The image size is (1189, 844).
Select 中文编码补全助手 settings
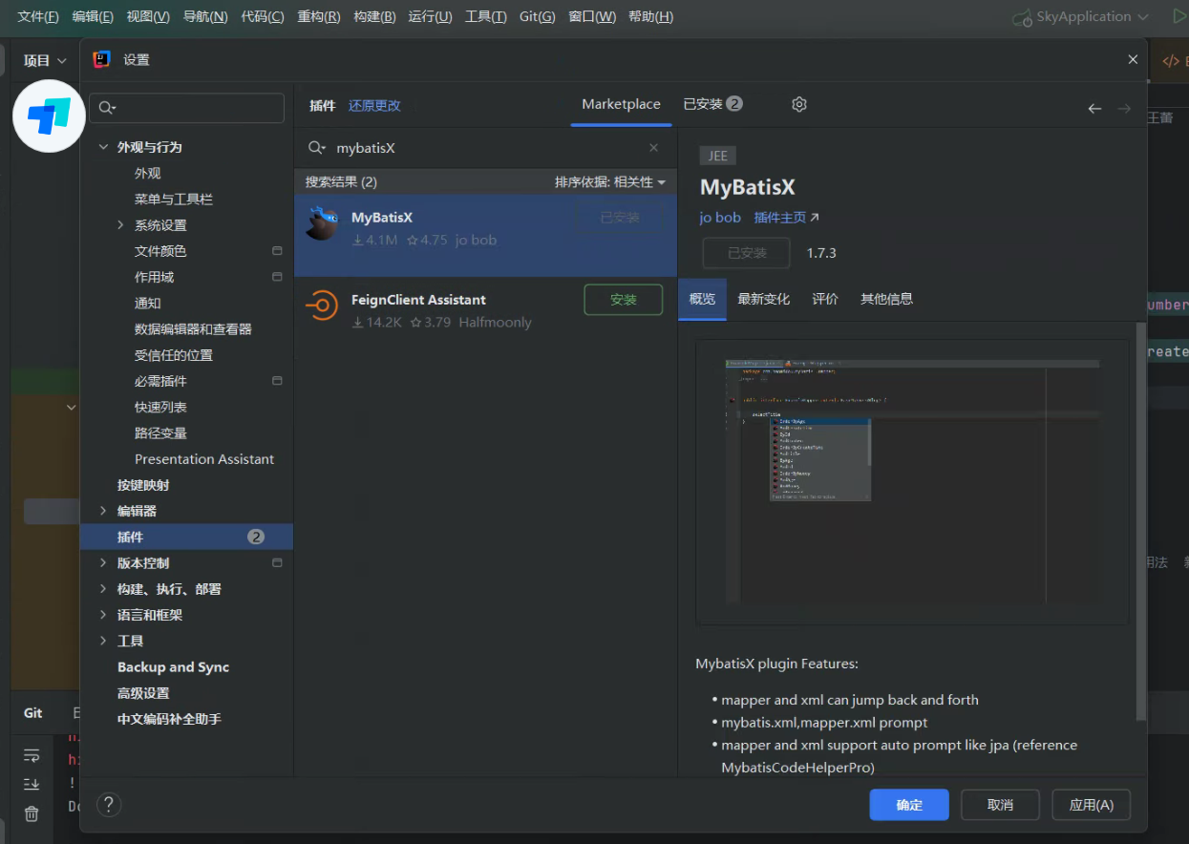pyautogui.click(x=169, y=719)
